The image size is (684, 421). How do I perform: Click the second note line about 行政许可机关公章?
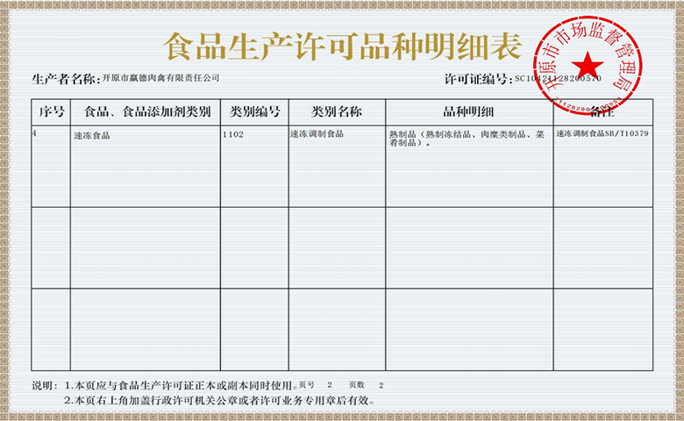tap(219, 400)
